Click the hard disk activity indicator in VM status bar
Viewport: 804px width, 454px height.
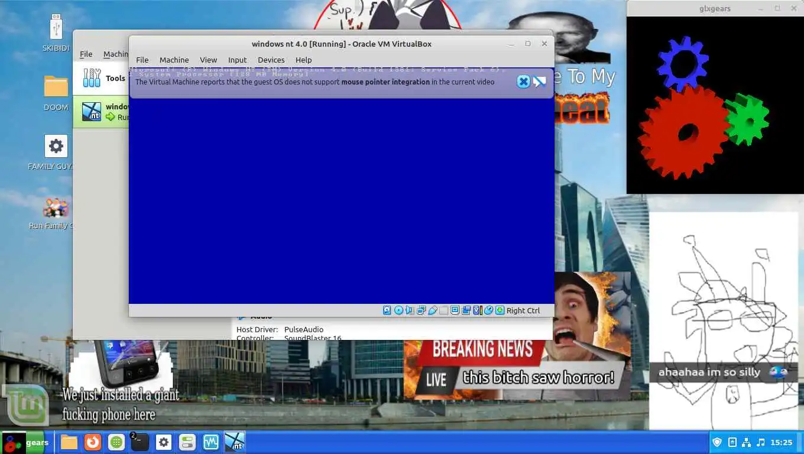(x=387, y=310)
